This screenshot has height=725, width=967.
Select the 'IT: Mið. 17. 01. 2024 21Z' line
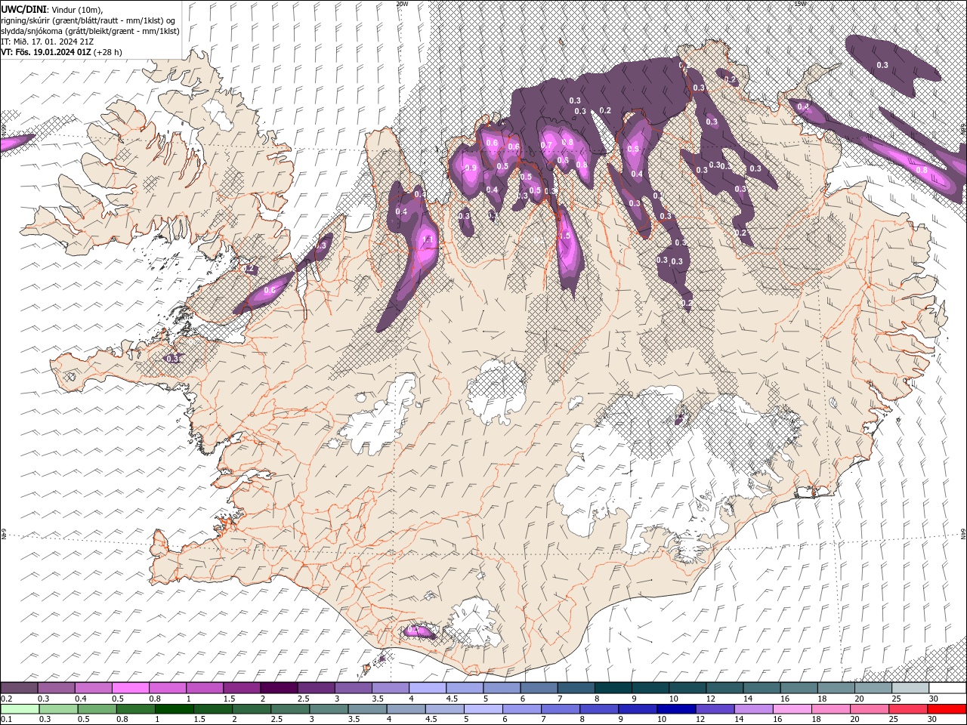(48, 42)
